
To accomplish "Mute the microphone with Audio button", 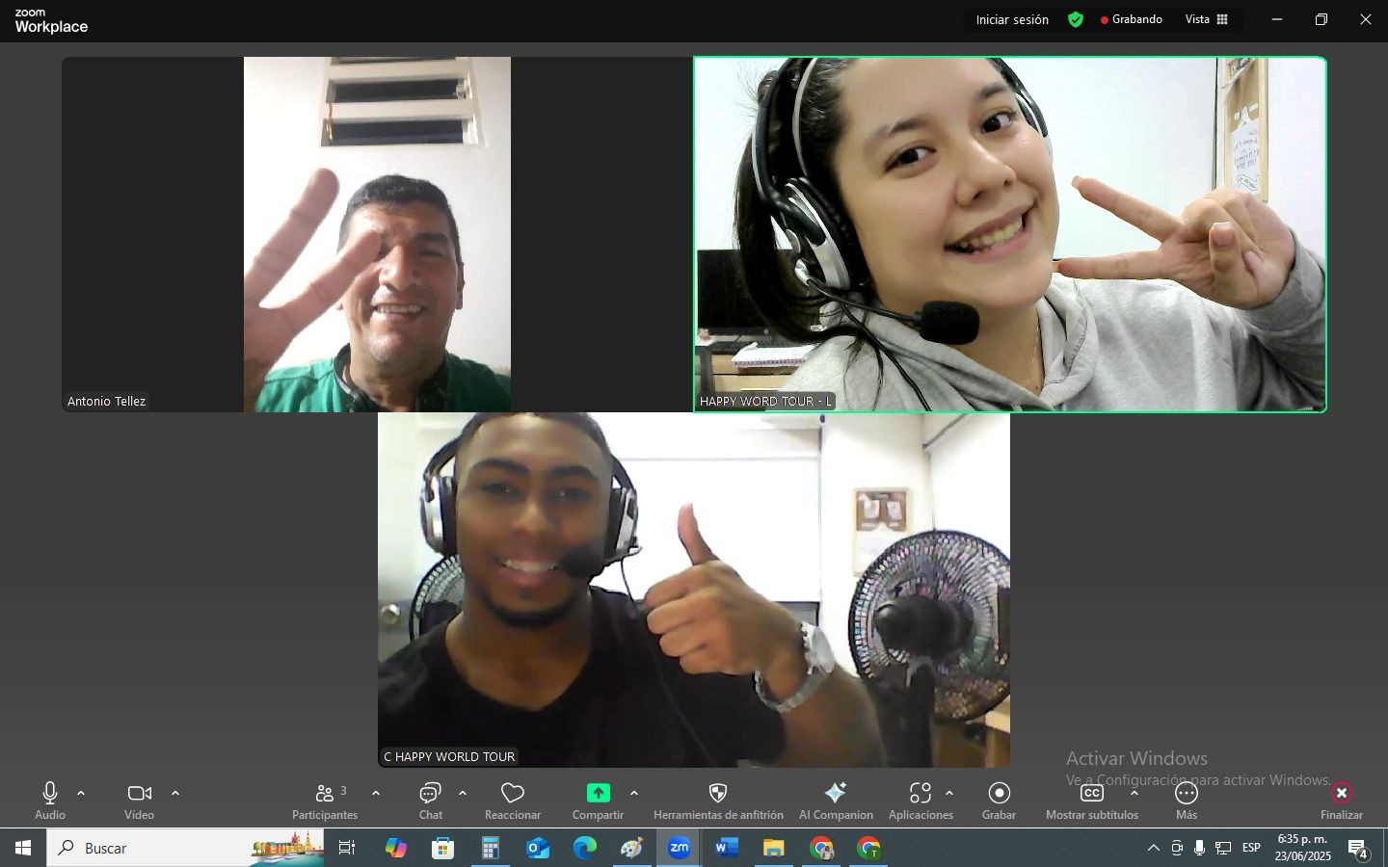I will [x=50, y=793].
